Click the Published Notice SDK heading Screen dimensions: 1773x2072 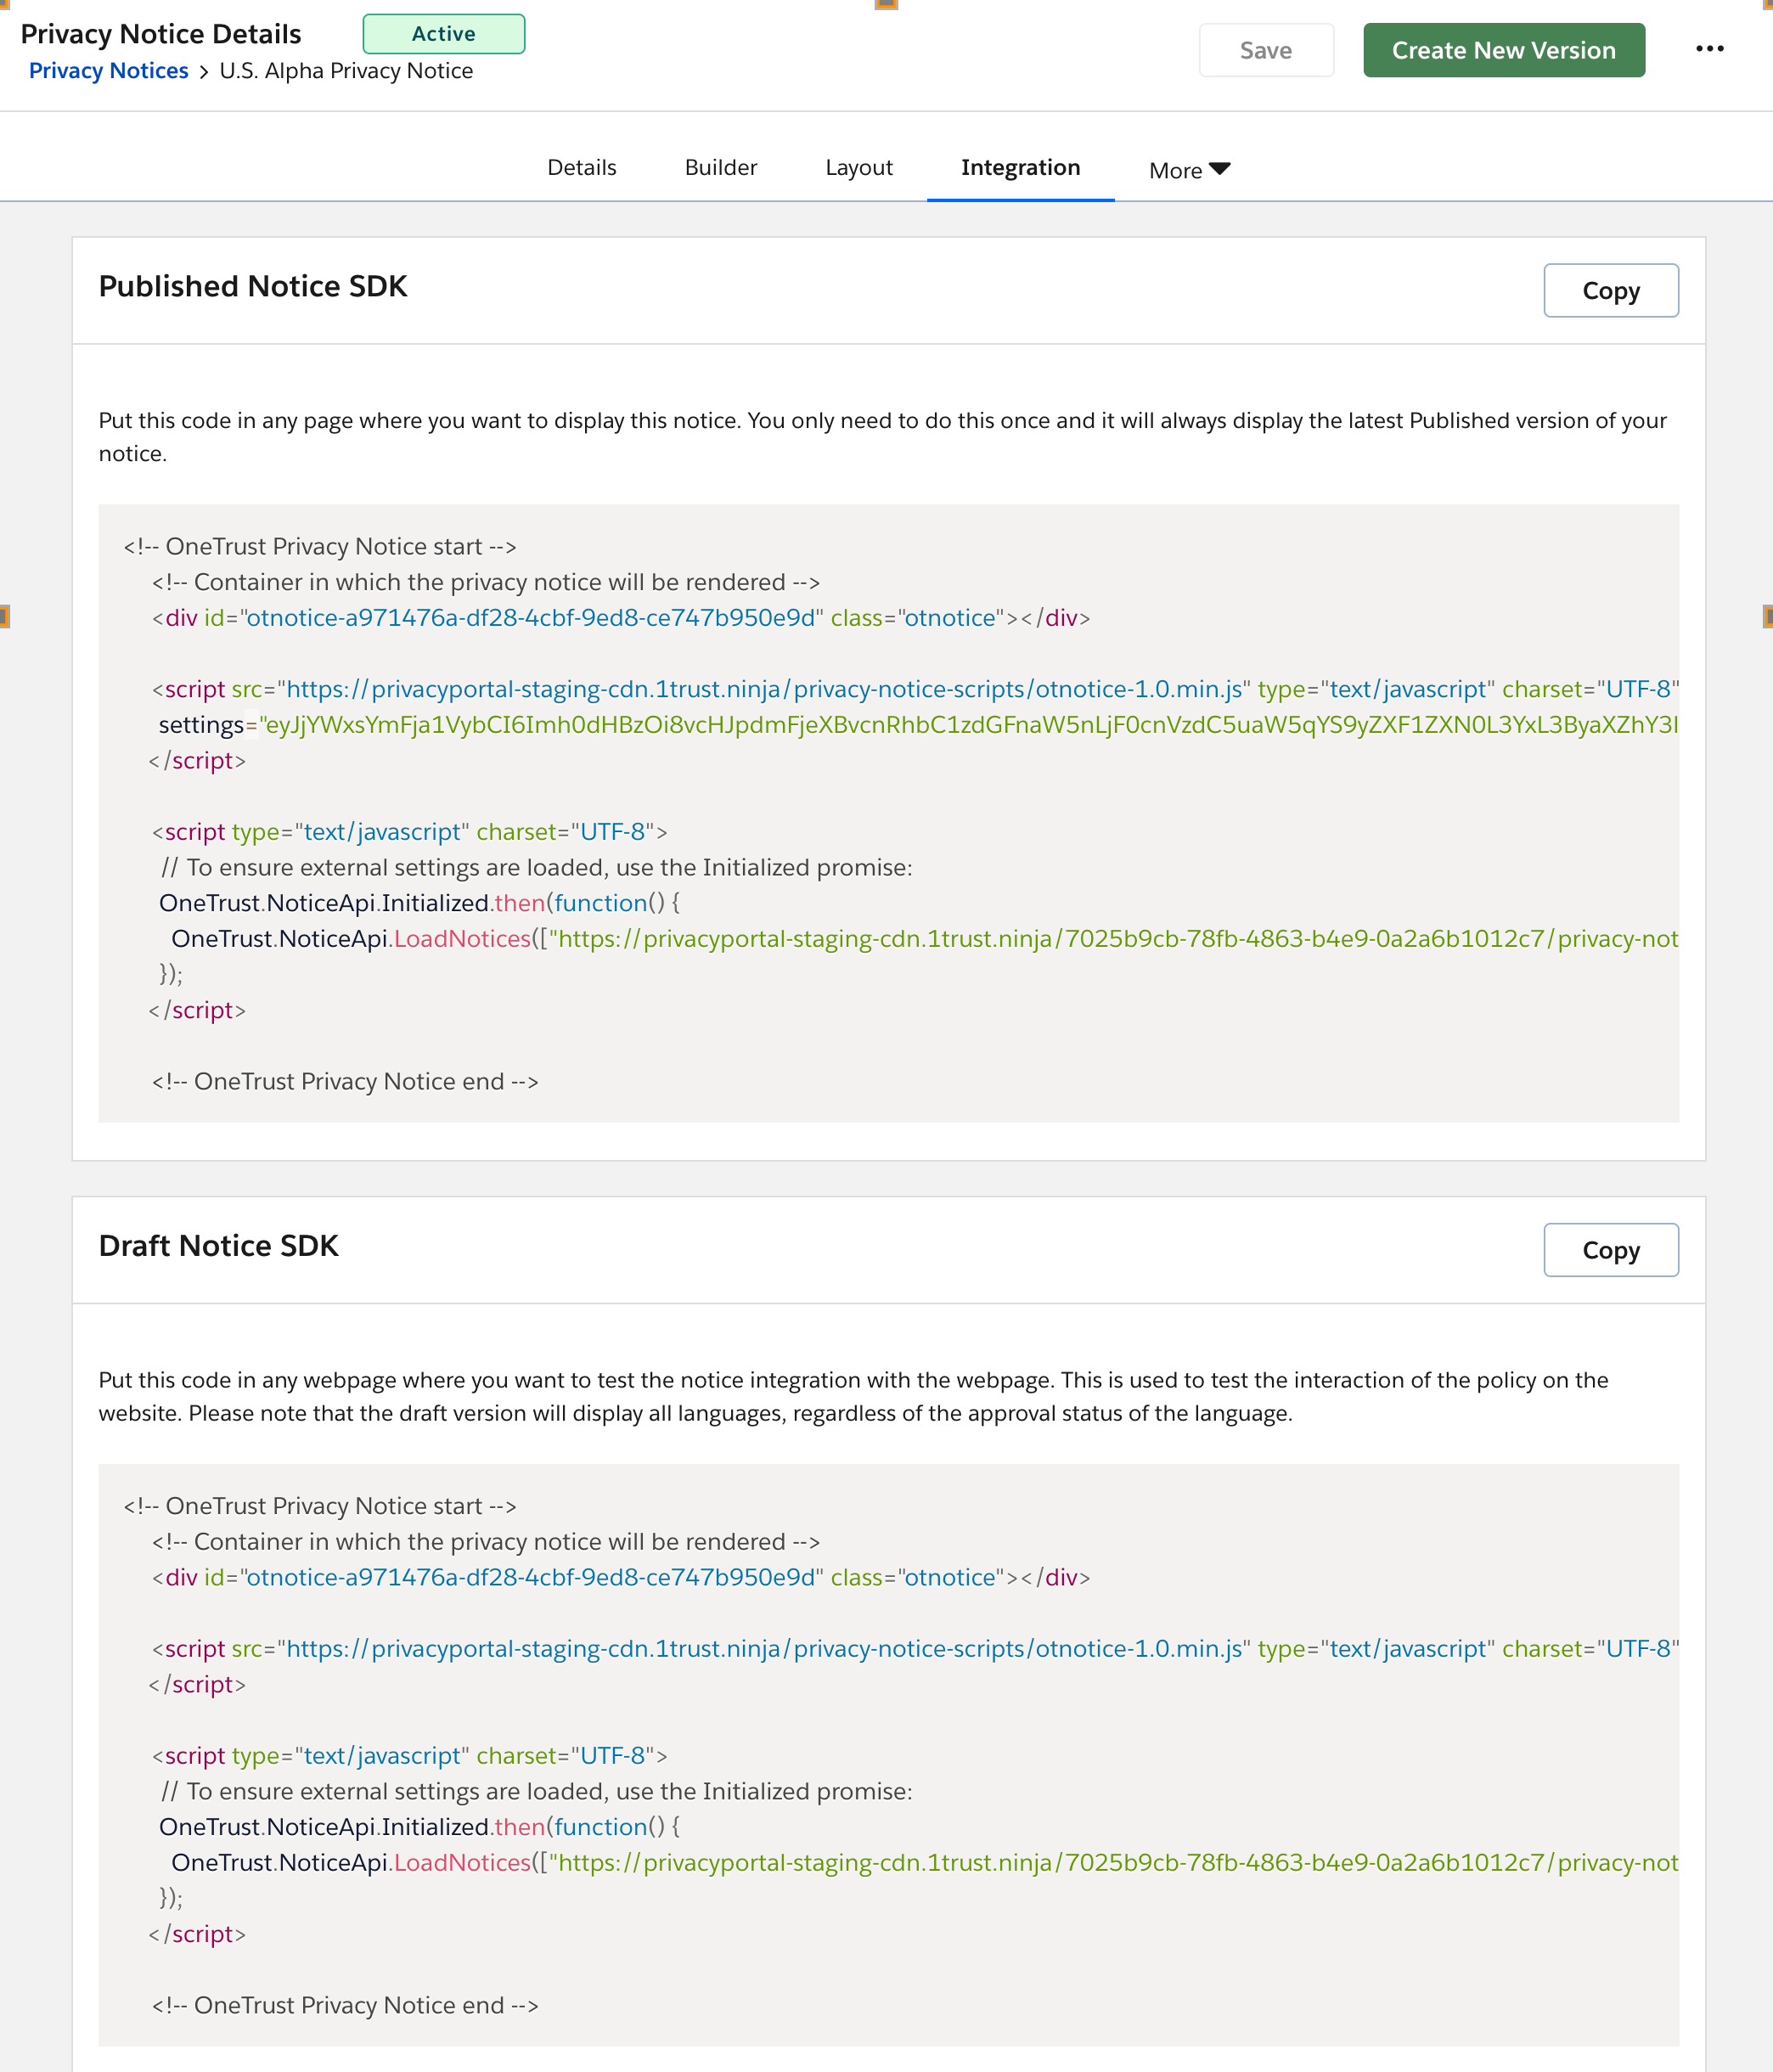[x=253, y=287]
